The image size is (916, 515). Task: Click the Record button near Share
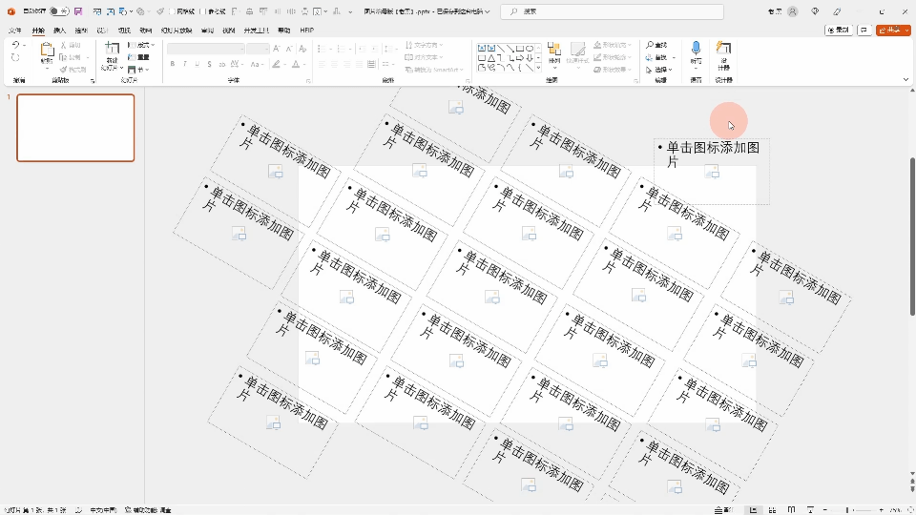838,31
